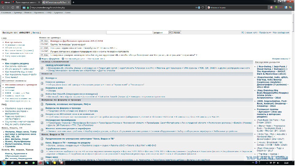Add page to bookmarks with heart icon
The height and width of the screenshot is (167, 296).
[x=203, y=8]
